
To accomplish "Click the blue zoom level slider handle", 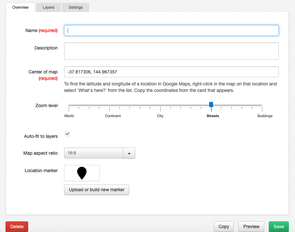I will point(211,105).
